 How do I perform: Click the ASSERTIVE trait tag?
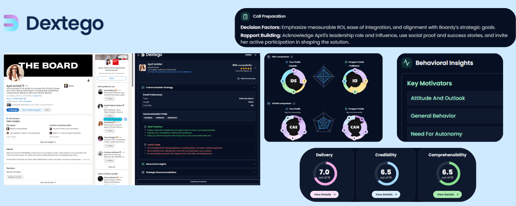(x=160, y=118)
